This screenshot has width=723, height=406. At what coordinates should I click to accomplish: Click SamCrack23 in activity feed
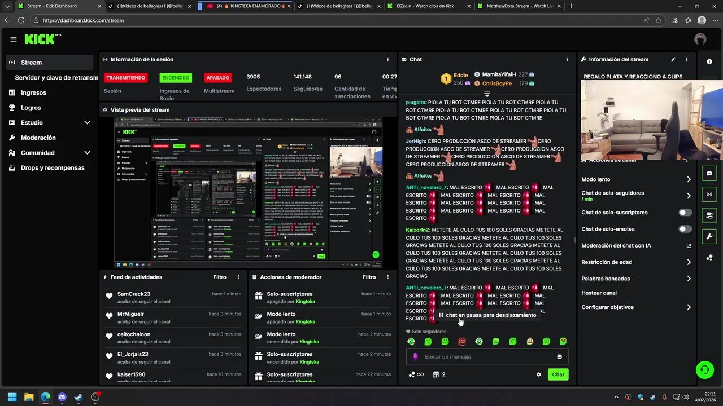tap(134, 294)
